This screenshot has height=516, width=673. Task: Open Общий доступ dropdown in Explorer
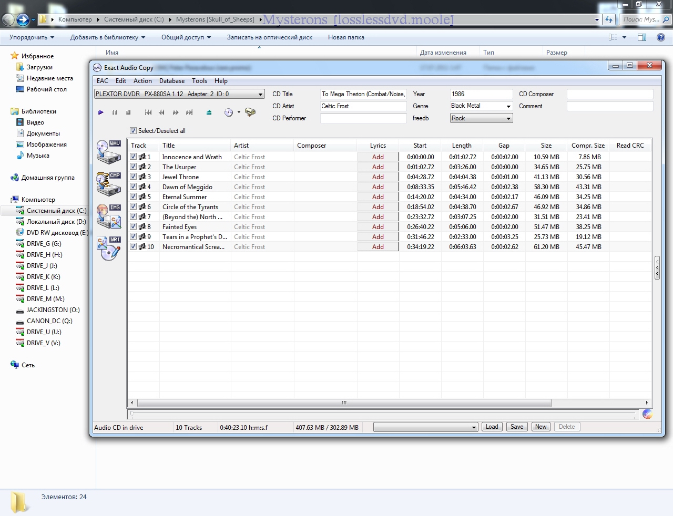(x=186, y=37)
